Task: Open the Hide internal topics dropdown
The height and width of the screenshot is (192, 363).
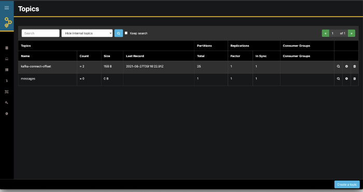Action: pyautogui.click(x=87, y=33)
